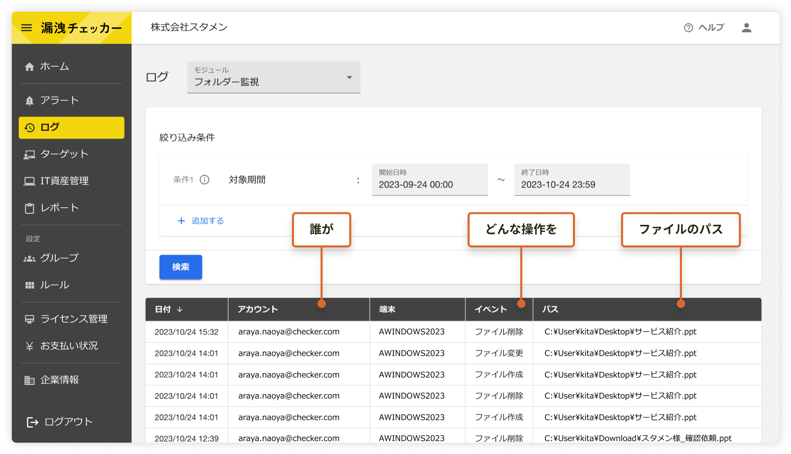This screenshot has width=791, height=454.
Task: Click the イベント column header
Action: 499,309
